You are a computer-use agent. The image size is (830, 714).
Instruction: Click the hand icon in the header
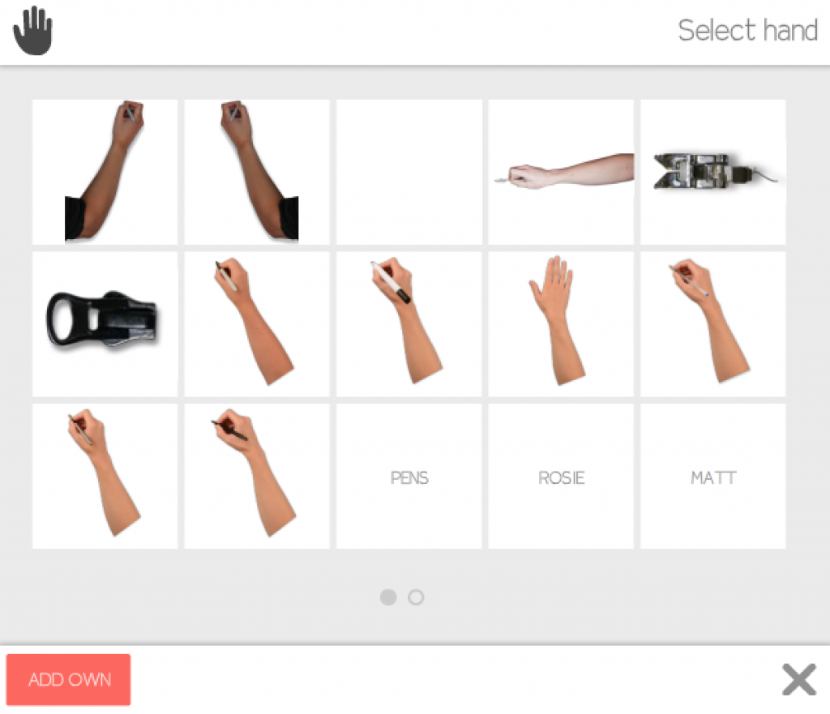32,31
